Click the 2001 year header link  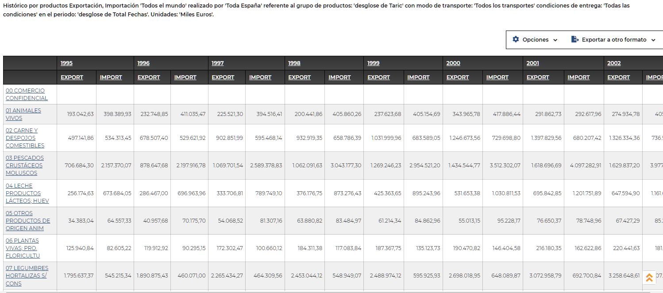pos(532,63)
